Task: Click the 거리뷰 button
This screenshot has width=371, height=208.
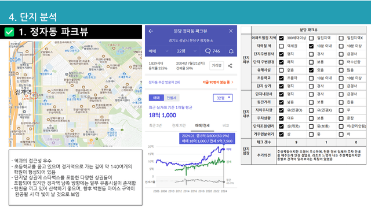Action: (216, 65)
